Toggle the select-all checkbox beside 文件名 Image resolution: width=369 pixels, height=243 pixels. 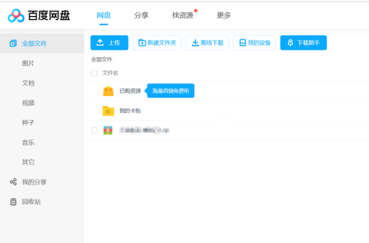tap(94, 73)
